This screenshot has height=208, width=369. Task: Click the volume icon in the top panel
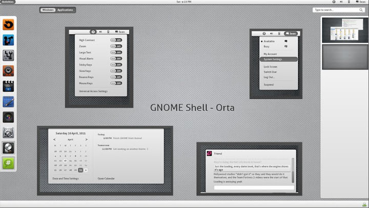(x=341, y=2)
